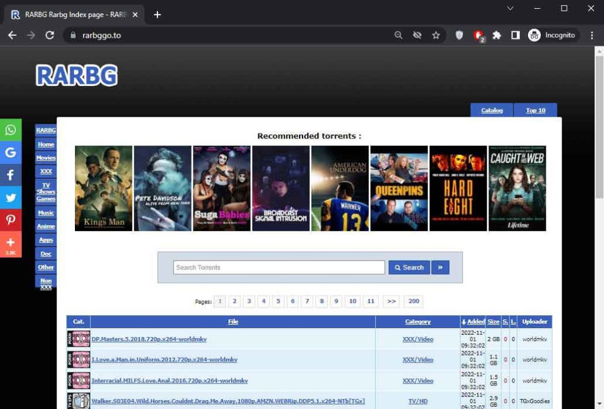Open the Queenpins movie poster
This screenshot has width=604, height=409.
pyautogui.click(x=399, y=189)
